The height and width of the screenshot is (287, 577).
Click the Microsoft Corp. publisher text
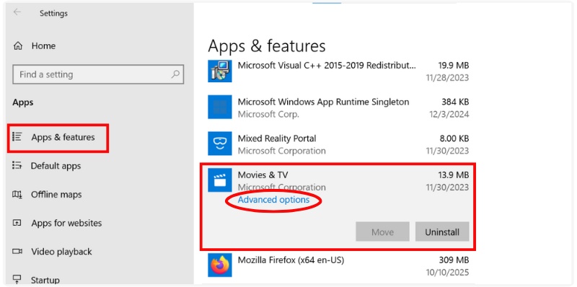[x=268, y=115]
